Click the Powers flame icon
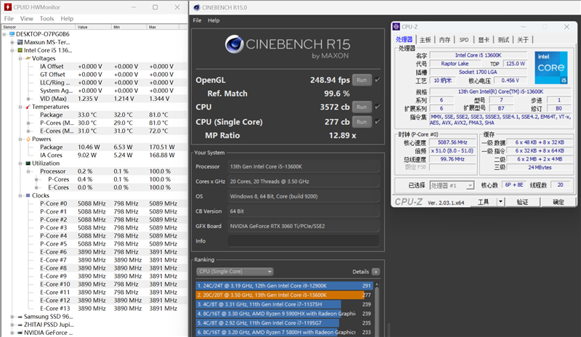This screenshot has width=581, height=337. pyautogui.click(x=28, y=139)
